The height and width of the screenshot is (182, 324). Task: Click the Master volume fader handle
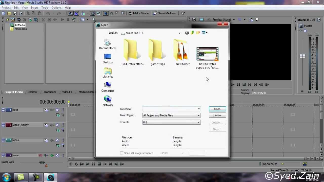coord(302,56)
